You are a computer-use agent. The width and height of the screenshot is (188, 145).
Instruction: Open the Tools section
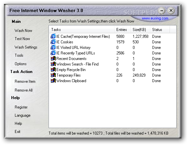[19, 55]
